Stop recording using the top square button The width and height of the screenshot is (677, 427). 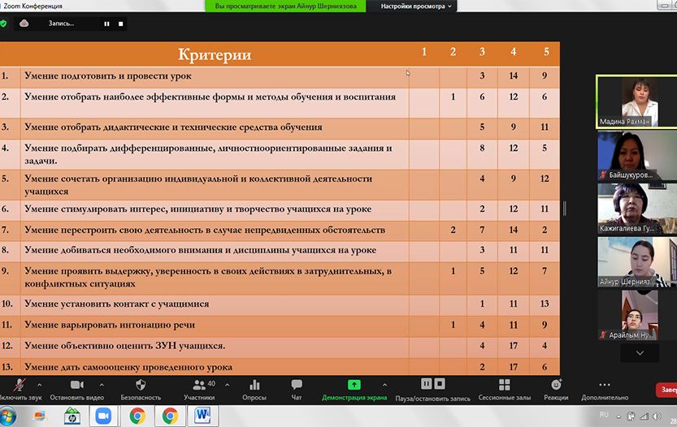pos(121,24)
